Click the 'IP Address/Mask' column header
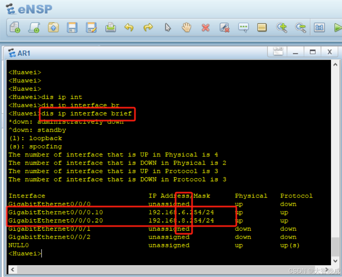This screenshot has width=342, height=277. [179, 196]
